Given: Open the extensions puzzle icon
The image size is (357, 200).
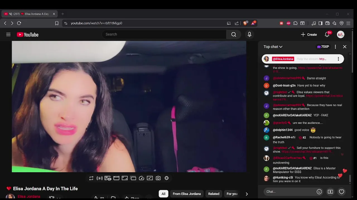Looking at the screenshot, I should [x=295, y=23].
